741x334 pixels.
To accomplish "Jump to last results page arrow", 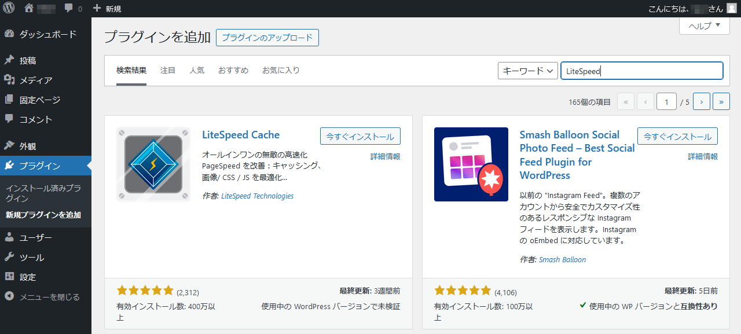I will click(721, 101).
